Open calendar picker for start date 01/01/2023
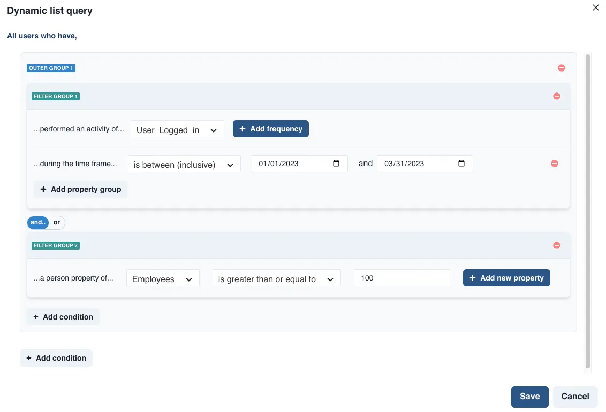 (336, 164)
